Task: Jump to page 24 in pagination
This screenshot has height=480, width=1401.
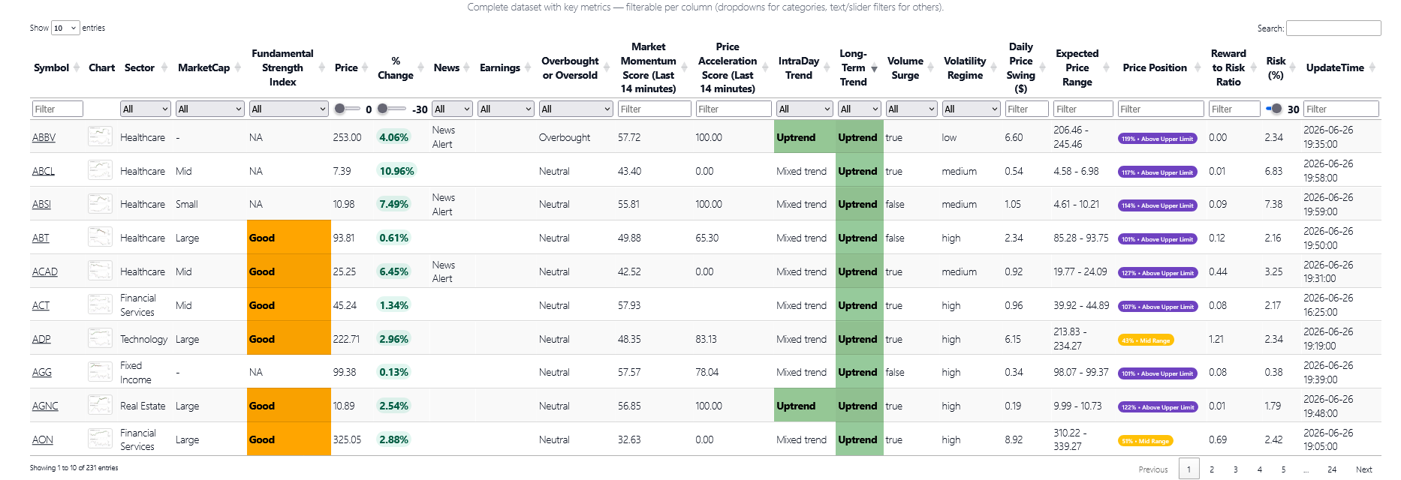Action: pyautogui.click(x=1332, y=469)
